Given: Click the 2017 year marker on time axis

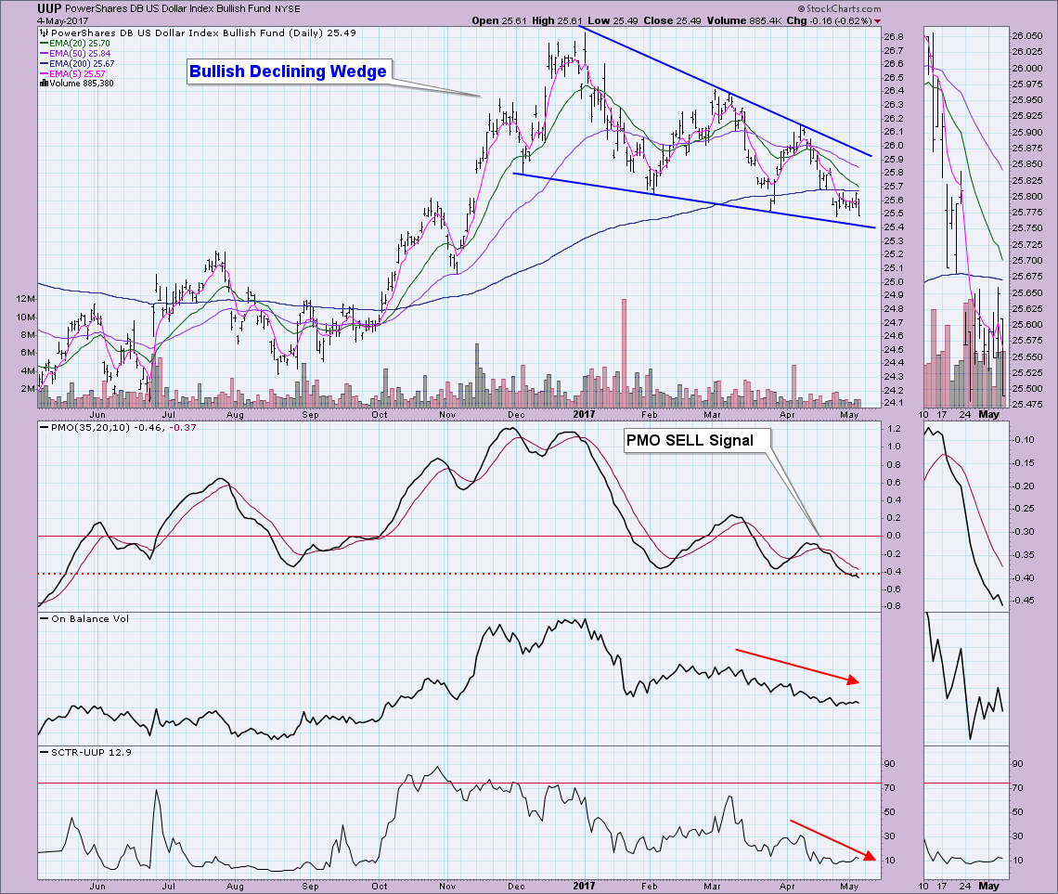Looking at the screenshot, I should pyautogui.click(x=584, y=416).
